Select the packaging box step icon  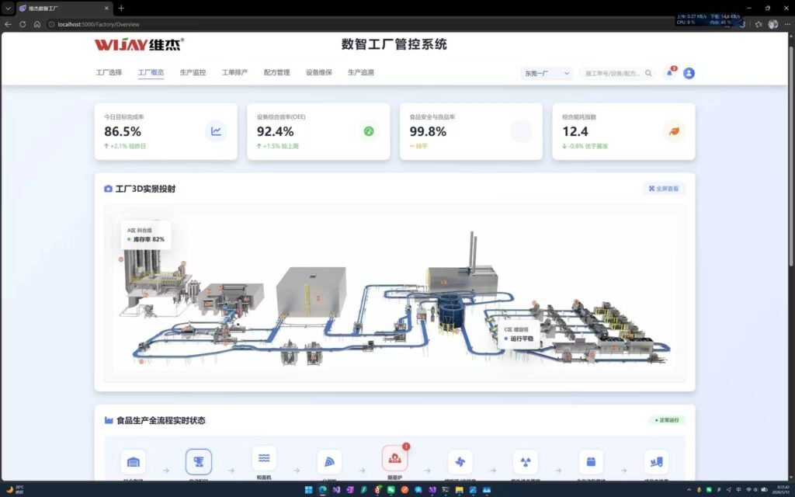tap(591, 462)
